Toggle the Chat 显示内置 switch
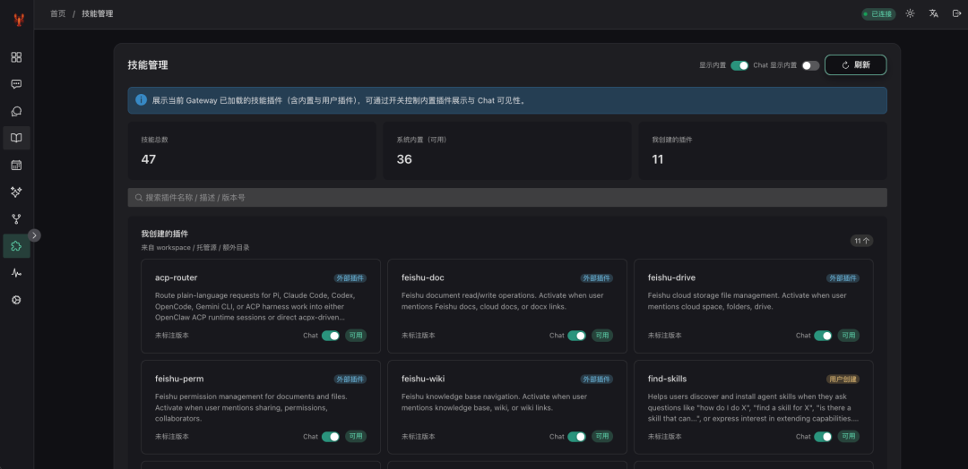This screenshot has height=469, width=968. [x=810, y=65]
